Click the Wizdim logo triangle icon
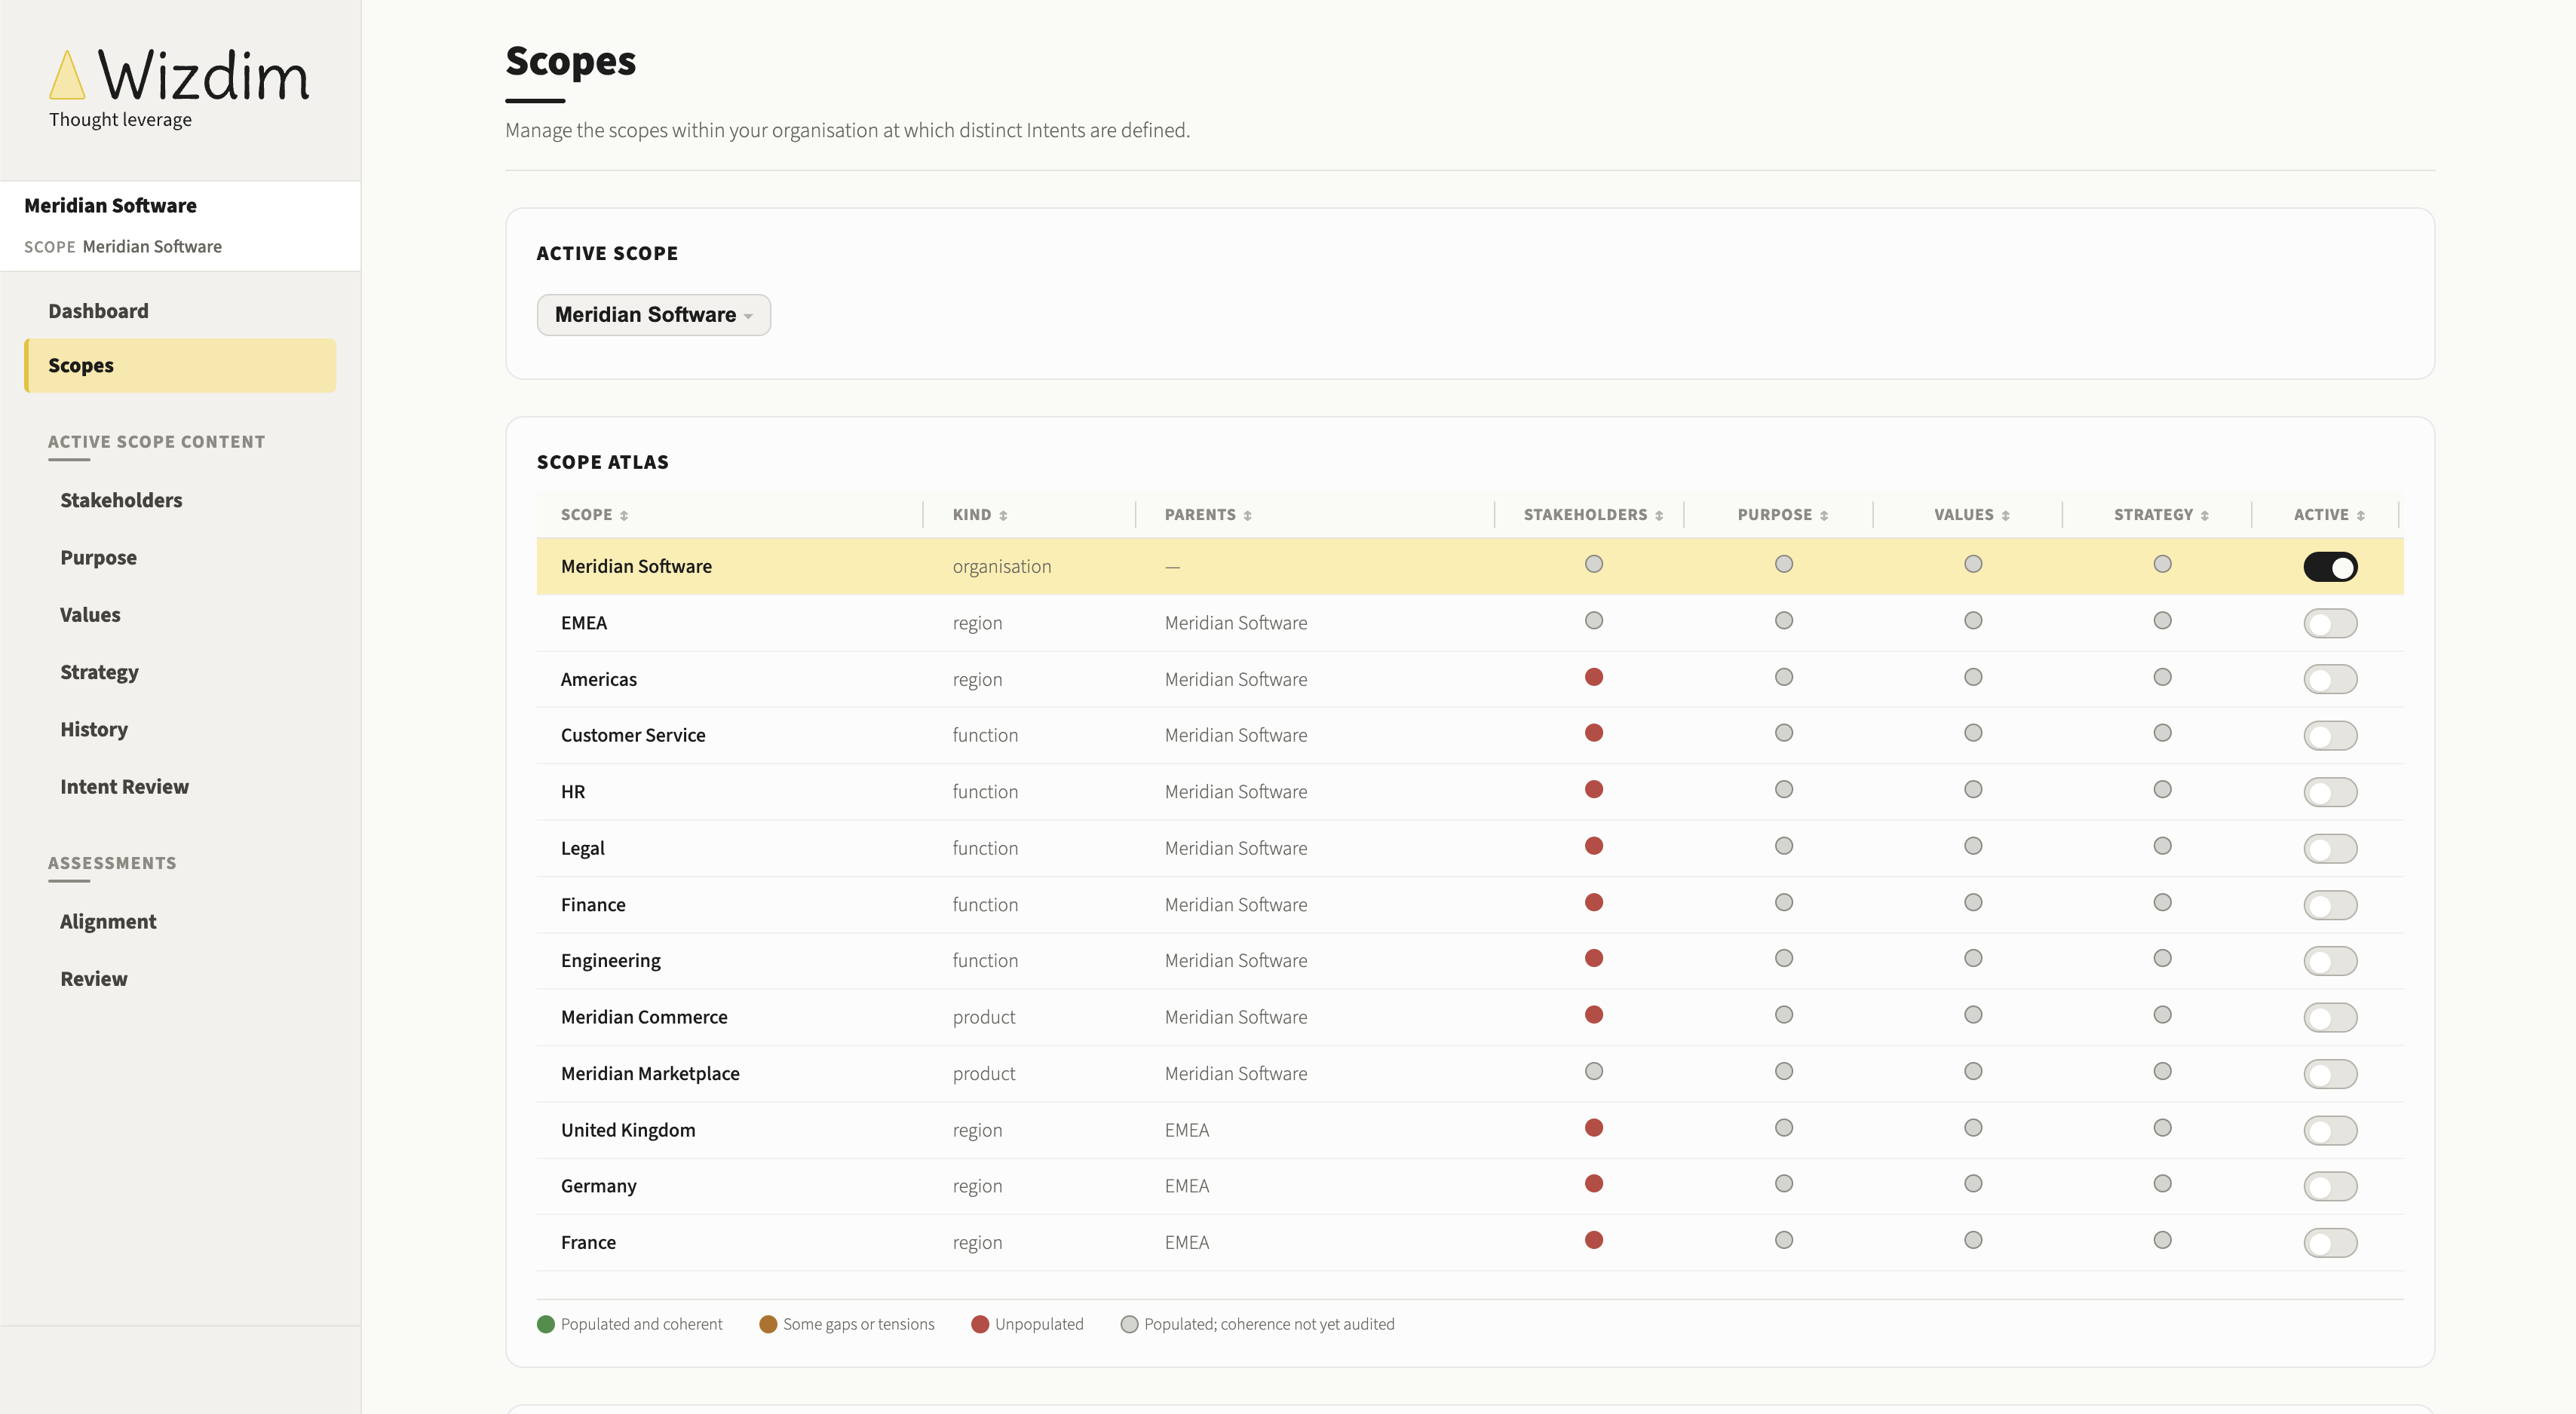This screenshot has height=1414, width=2576. click(67, 75)
